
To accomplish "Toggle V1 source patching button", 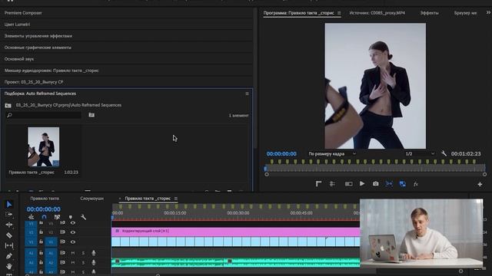I will pos(31,242).
